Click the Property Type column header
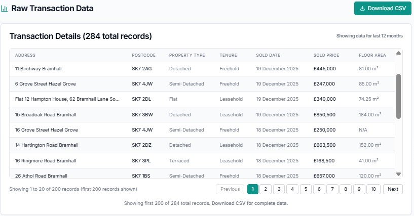Image resolution: width=414 pixels, height=216 pixels. (x=186, y=55)
